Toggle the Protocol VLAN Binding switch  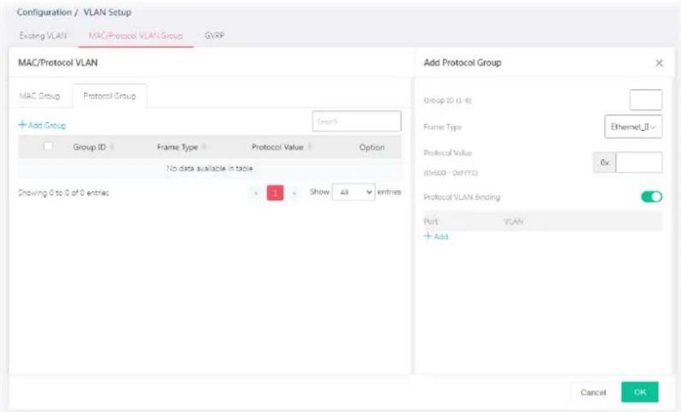tap(651, 197)
